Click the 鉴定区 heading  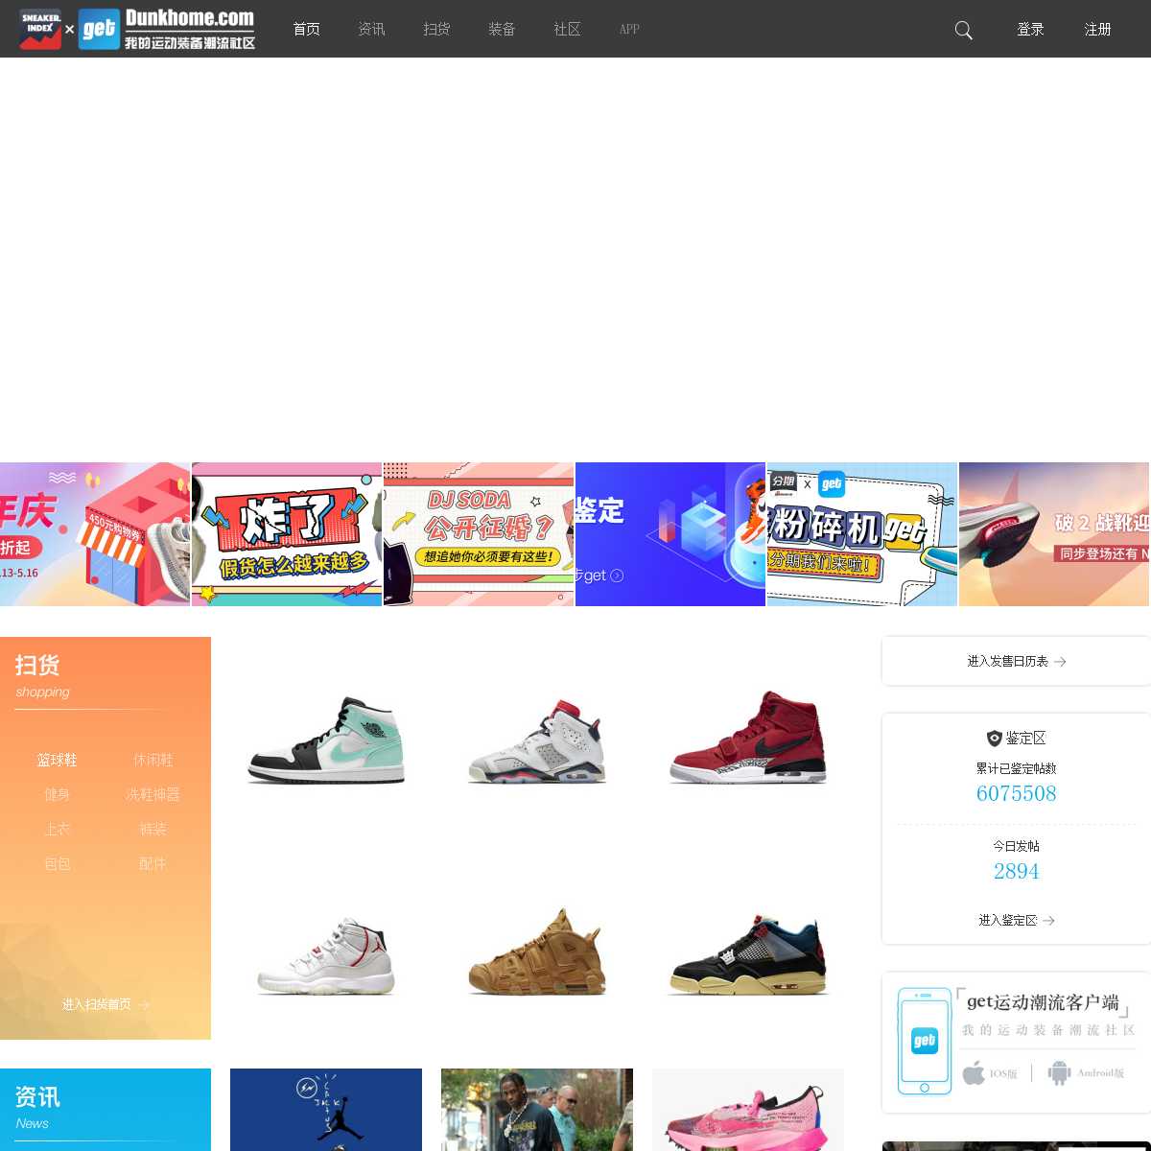[x=1025, y=738]
